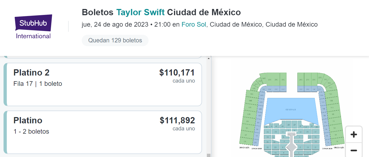Click the StubHub International logo
The image size is (369, 157).
[x=33, y=27]
